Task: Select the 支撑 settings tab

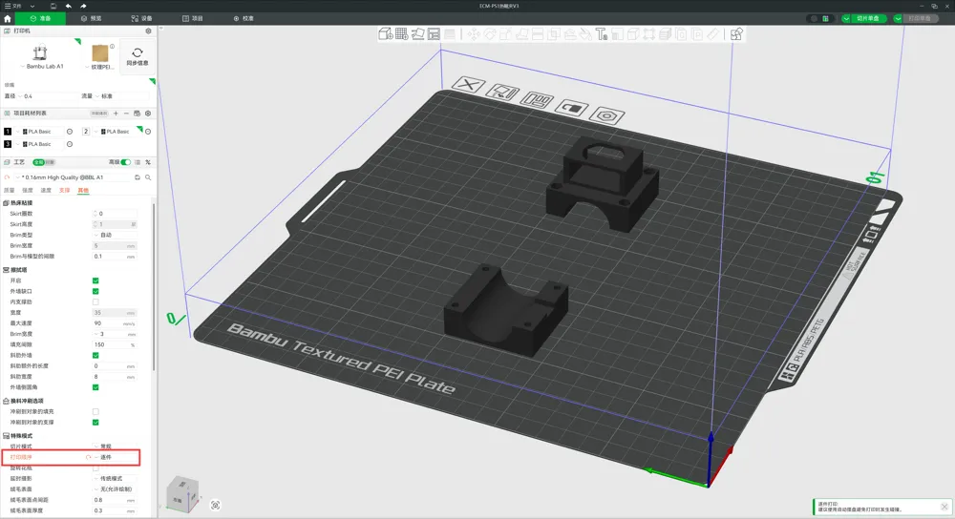Action: [x=65, y=191]
